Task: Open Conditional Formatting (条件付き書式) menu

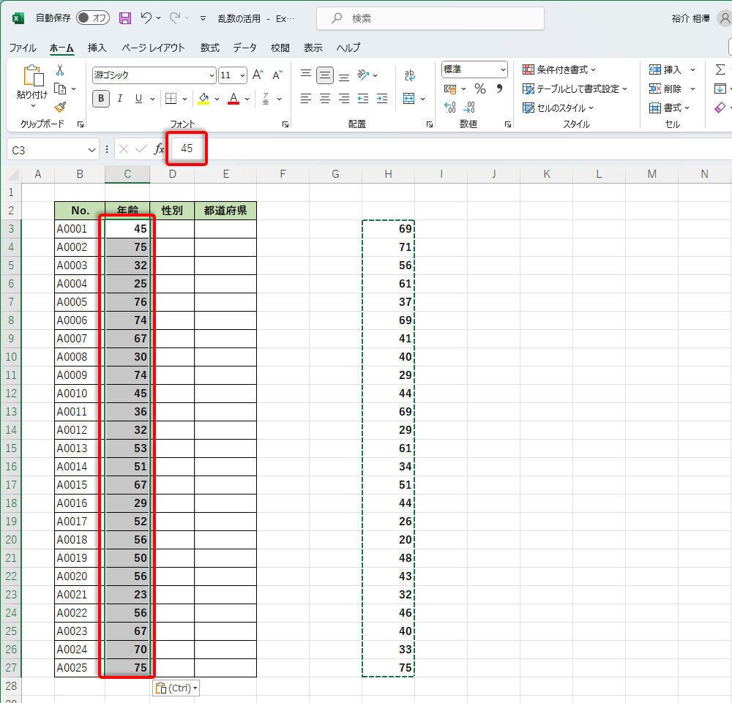Action: point(559,69)
